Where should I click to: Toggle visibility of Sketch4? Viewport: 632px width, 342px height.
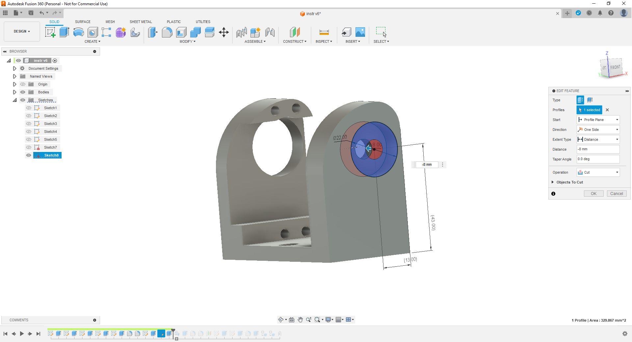click(29, 132)
